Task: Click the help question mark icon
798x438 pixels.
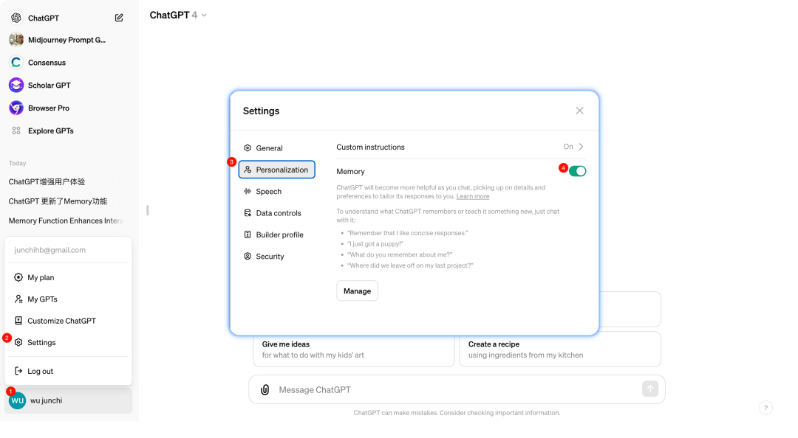Action: click(x=766, y=408)
